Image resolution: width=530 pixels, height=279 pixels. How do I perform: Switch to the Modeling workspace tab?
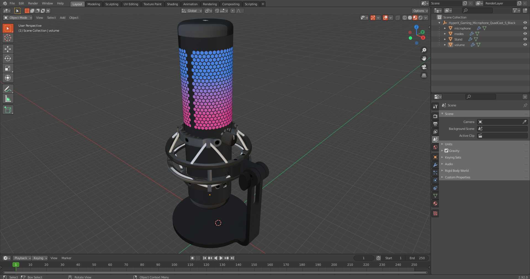(x=94, y=4)
